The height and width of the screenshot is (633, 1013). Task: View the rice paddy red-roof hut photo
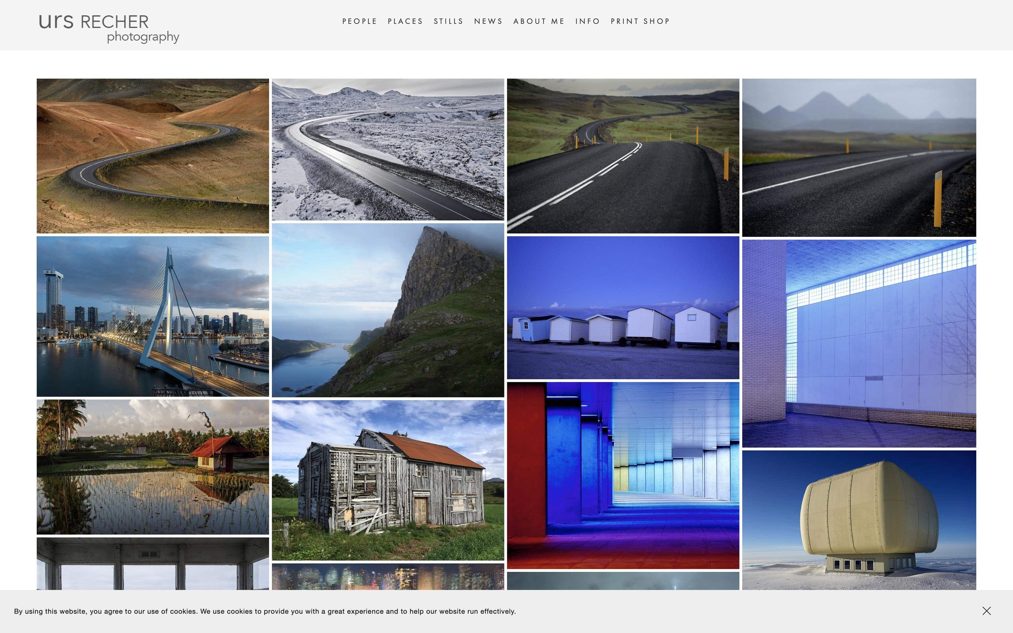(x=152, y=467)
